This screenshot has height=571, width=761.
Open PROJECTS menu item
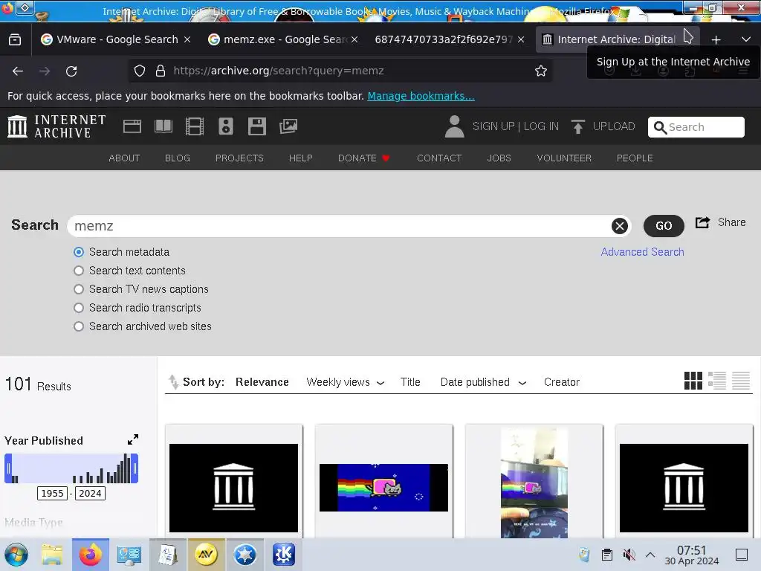point(239,158)
